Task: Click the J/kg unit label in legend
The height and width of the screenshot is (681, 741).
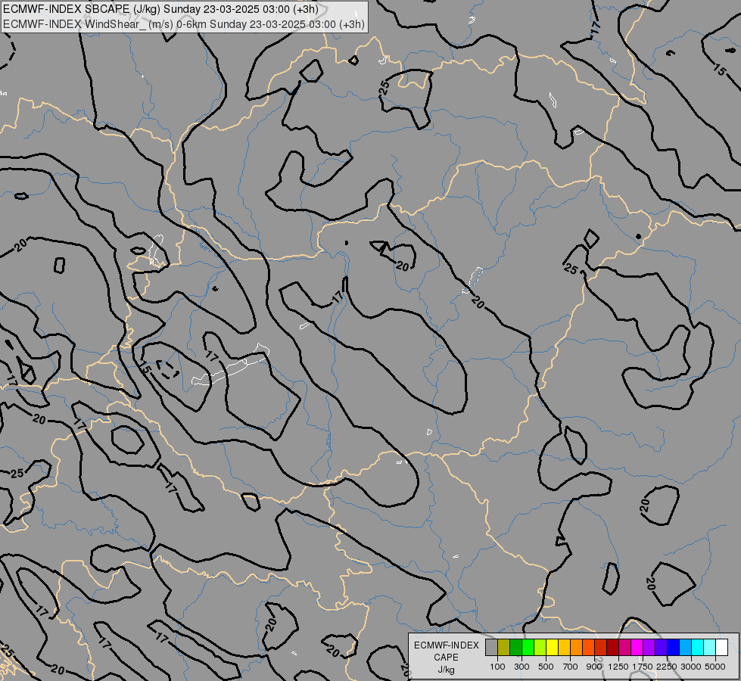Action: [x=446, y=670]
